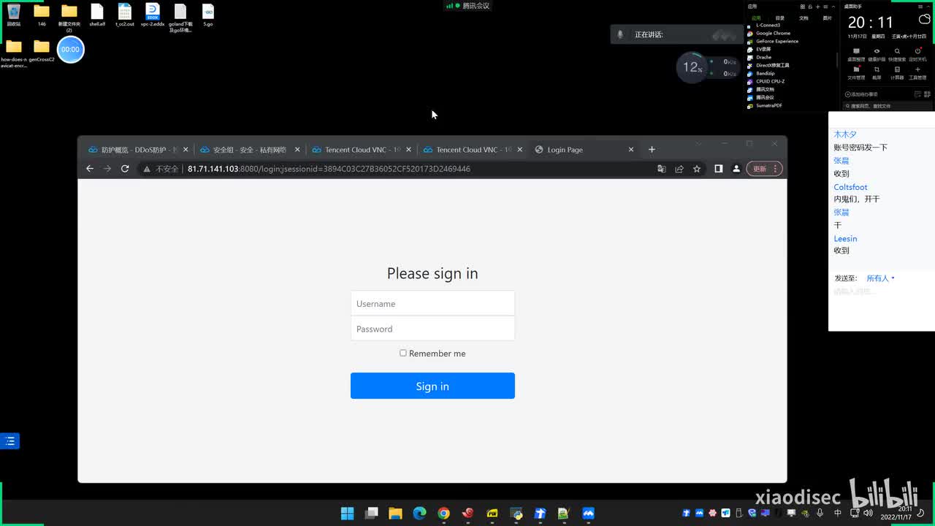This screenshot has width=935, height=526.
Task: Select the 5.go file on desktop
Action: coord(208,15)
